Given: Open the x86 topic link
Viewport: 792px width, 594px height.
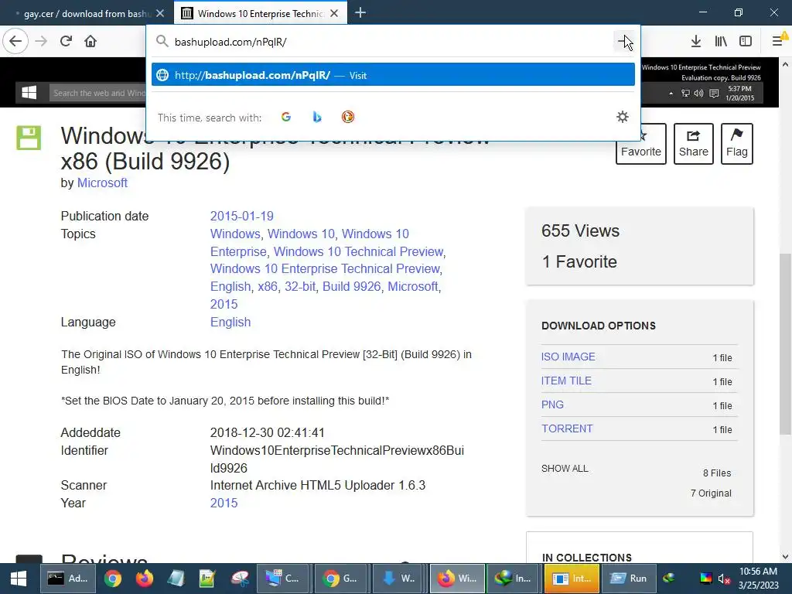Looking at the screenshot, I should click(x=268, y=286).
